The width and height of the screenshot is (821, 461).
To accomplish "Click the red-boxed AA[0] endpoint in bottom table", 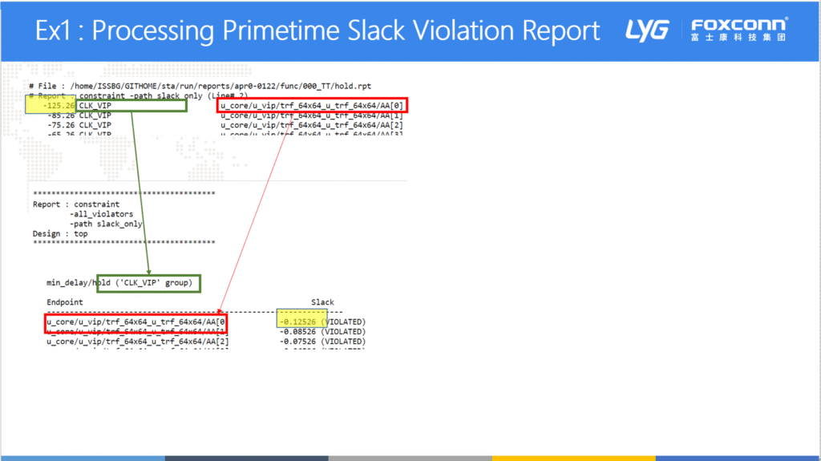I will point(136,322).
